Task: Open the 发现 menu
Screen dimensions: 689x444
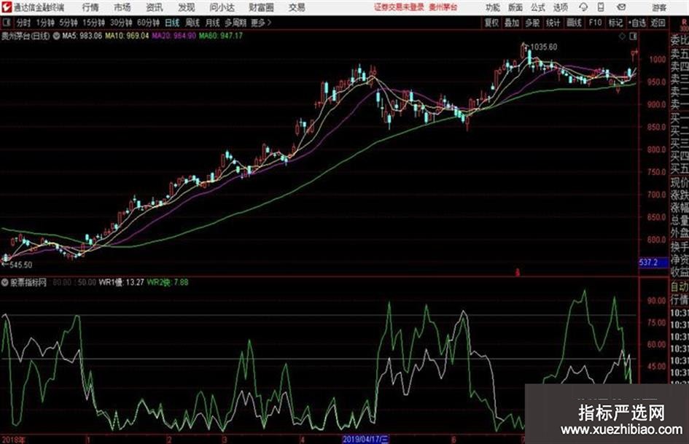Action: pyautogui.click(x=187, y=7)
